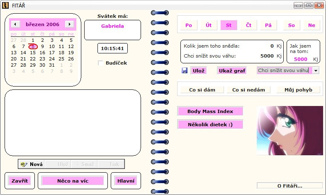Save the daily values with Ulož
Screen dimensions: 326x195
pos(199,71)
